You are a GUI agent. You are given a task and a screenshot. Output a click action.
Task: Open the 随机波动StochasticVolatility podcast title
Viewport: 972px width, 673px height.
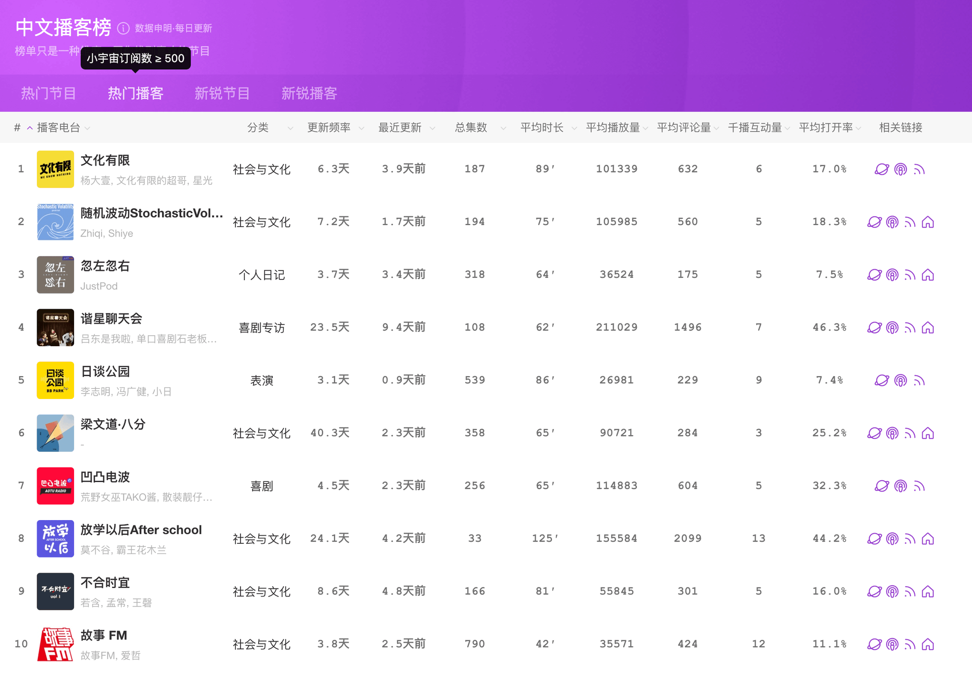pyautogui.click(x=152, y=213)
